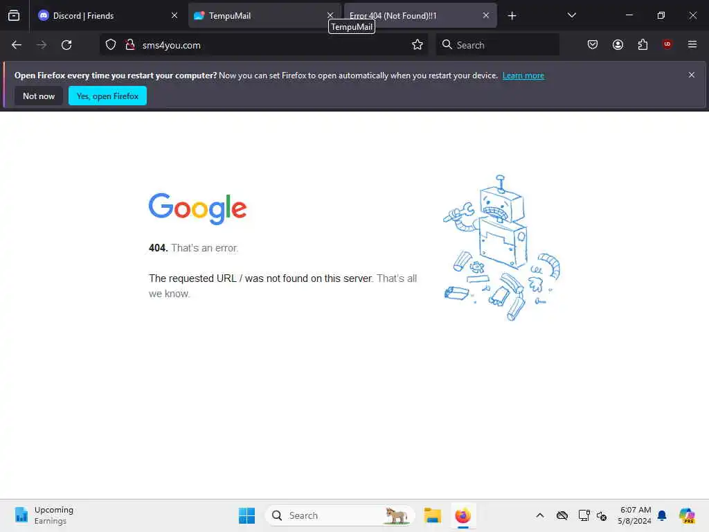Open Firefox account icon
The image size is (709, 532).
(618, 44)
